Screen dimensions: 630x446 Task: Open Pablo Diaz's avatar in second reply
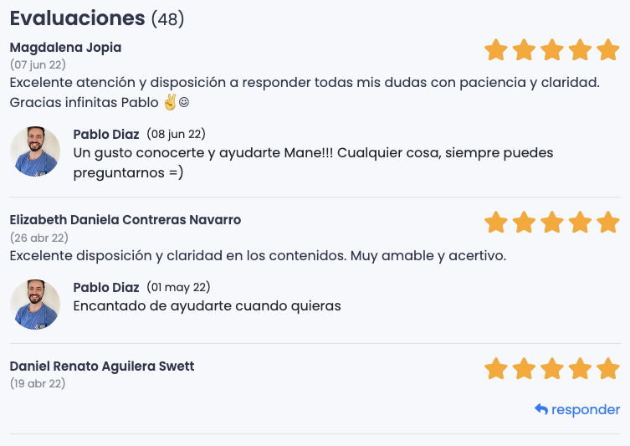35,305
